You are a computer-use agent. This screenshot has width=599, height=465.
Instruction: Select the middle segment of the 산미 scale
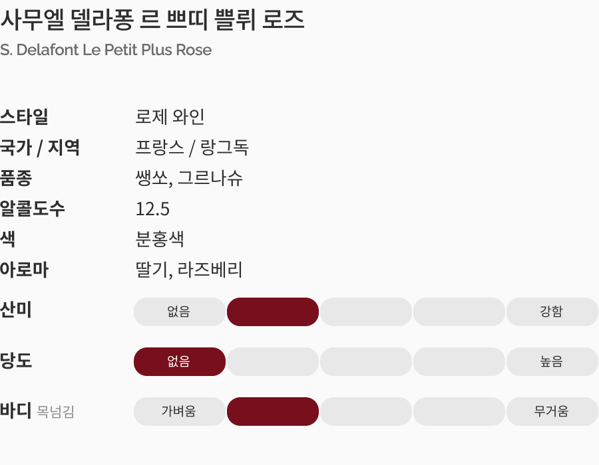click(x=366, y=312)
